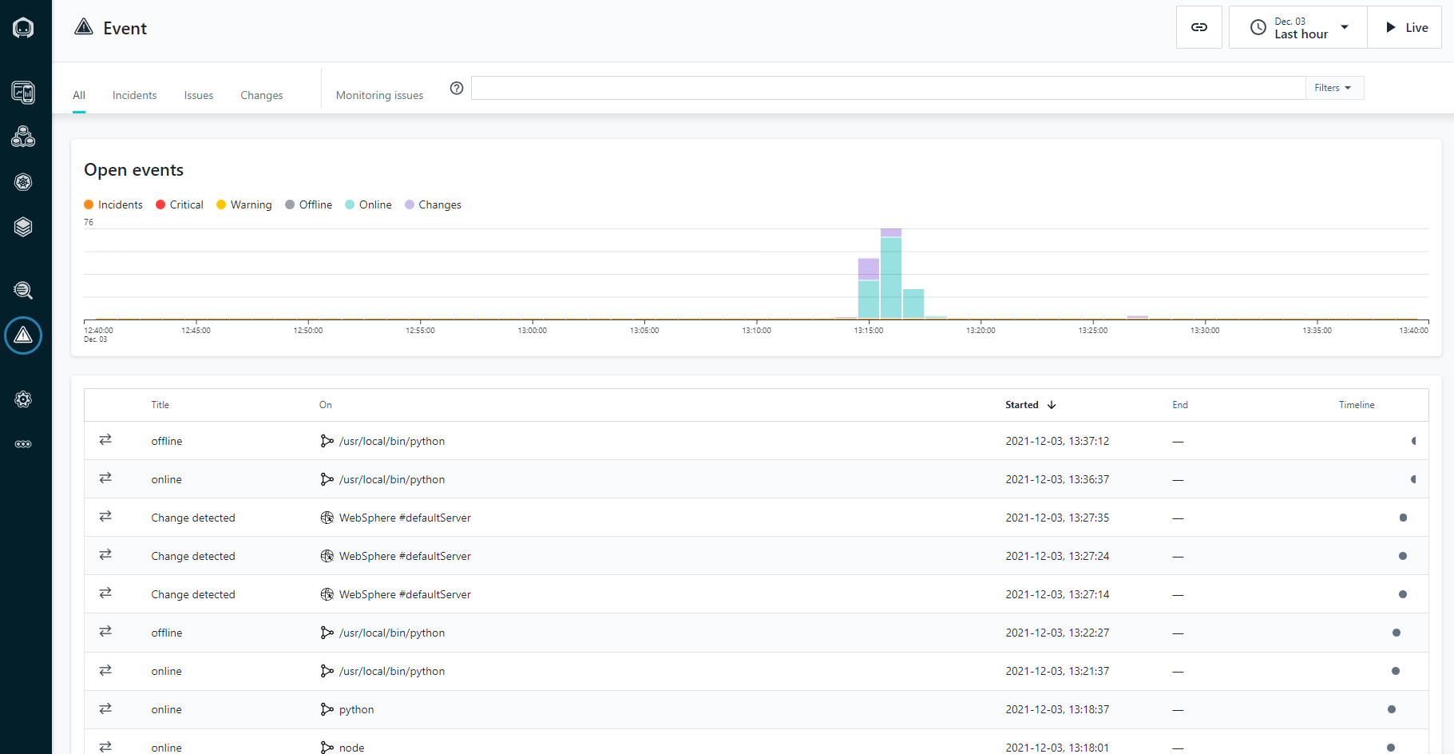Click the change icon on 13:27:35 row

[x=105, y=517]
